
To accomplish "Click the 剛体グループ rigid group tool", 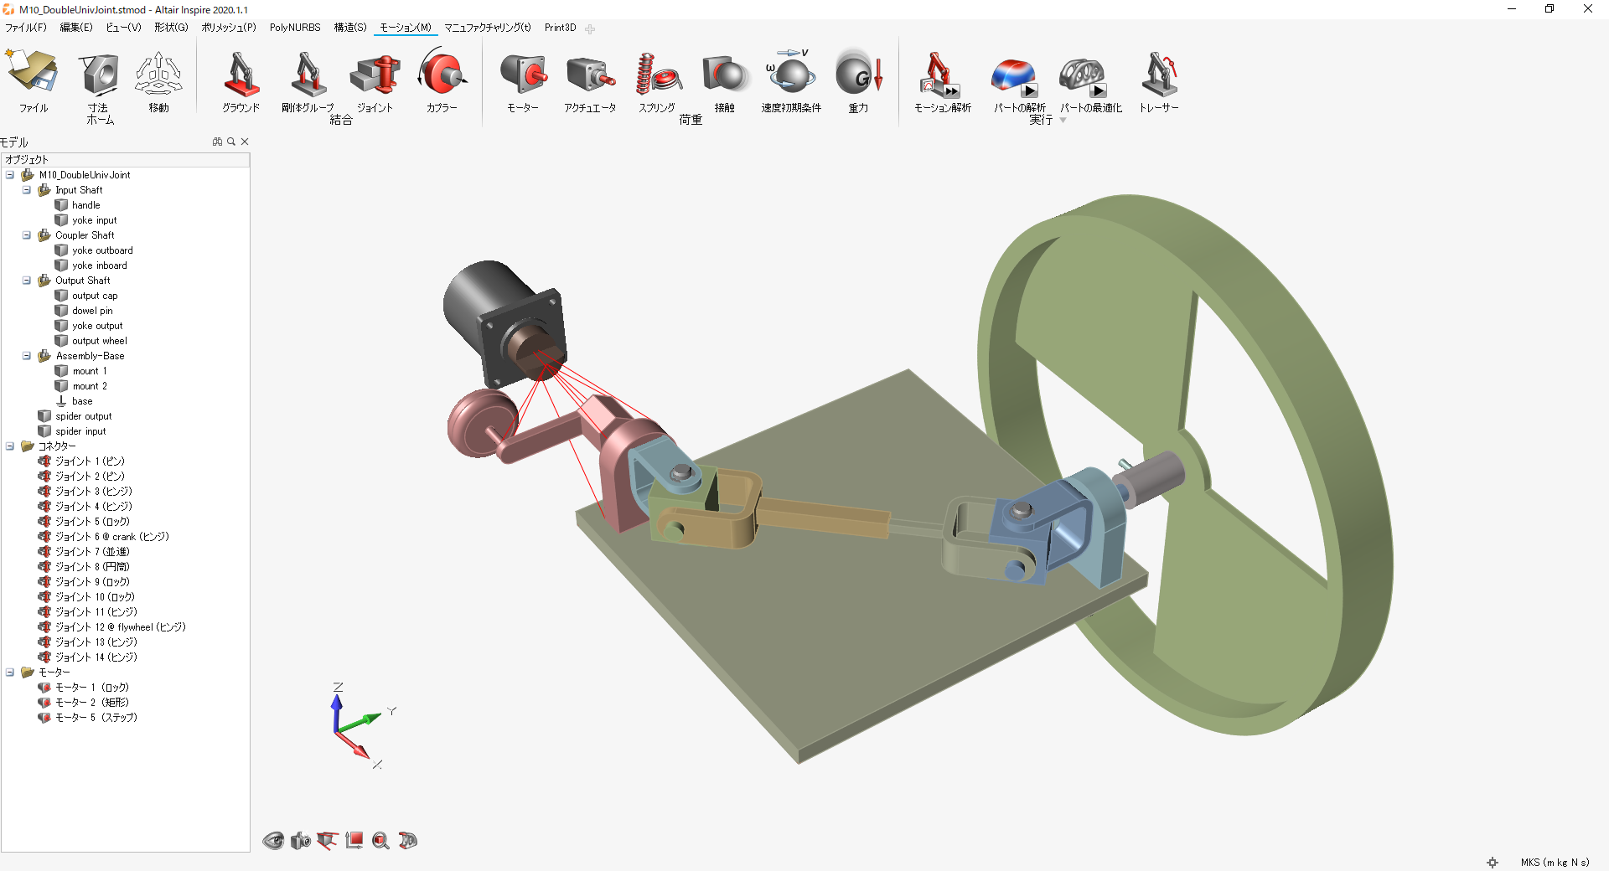I will pos(308,74).
